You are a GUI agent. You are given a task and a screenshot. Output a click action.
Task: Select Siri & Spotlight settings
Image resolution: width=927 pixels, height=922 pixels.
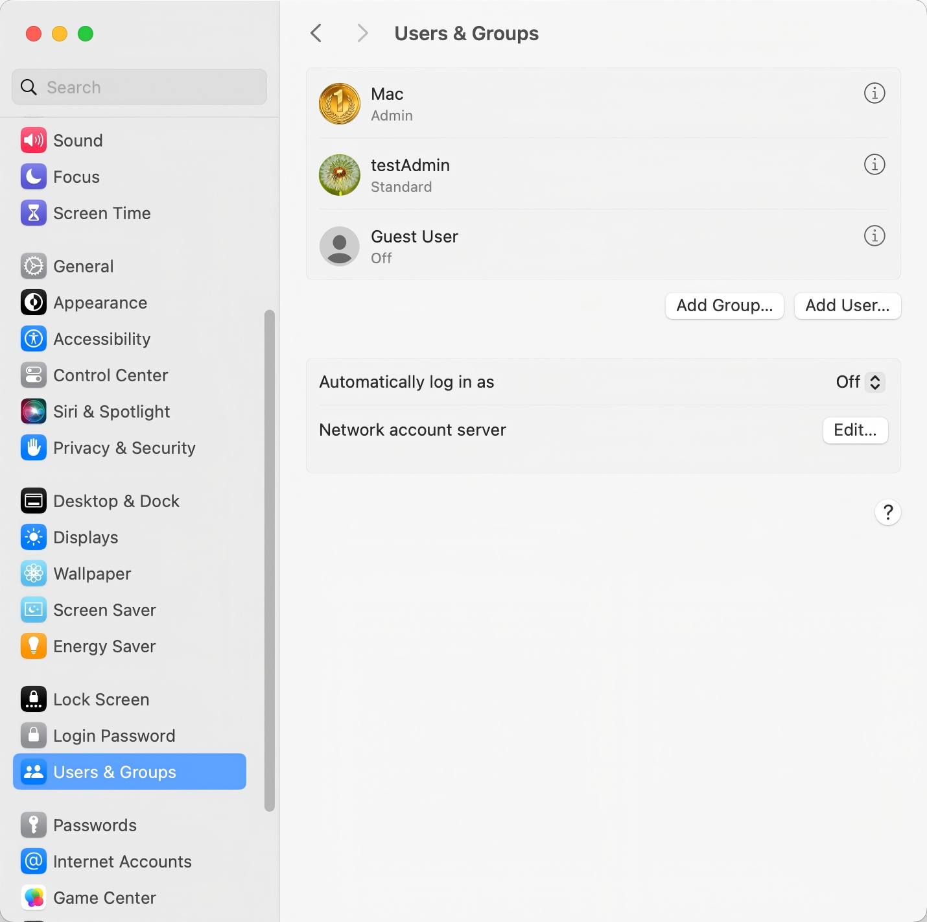tap(111, 411)
